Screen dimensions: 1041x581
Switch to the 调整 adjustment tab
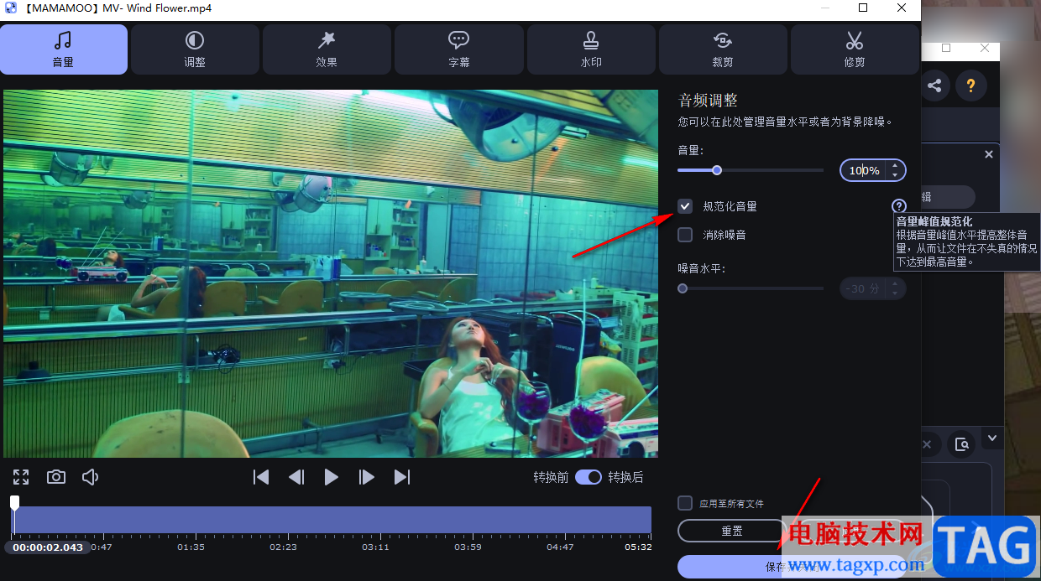click(195, 49)
